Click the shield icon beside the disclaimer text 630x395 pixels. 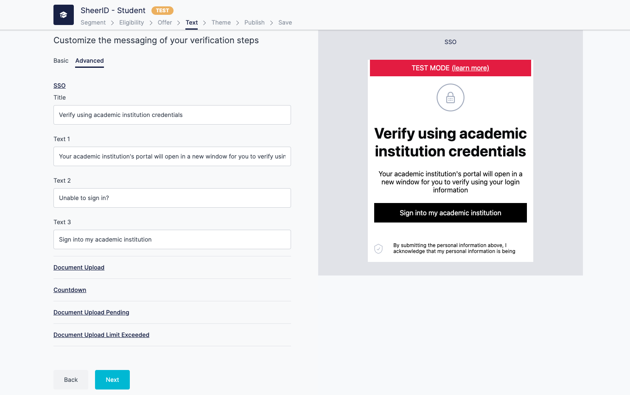coord(378,249)
